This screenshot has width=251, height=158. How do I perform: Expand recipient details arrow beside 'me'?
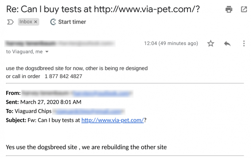point(47,52)
